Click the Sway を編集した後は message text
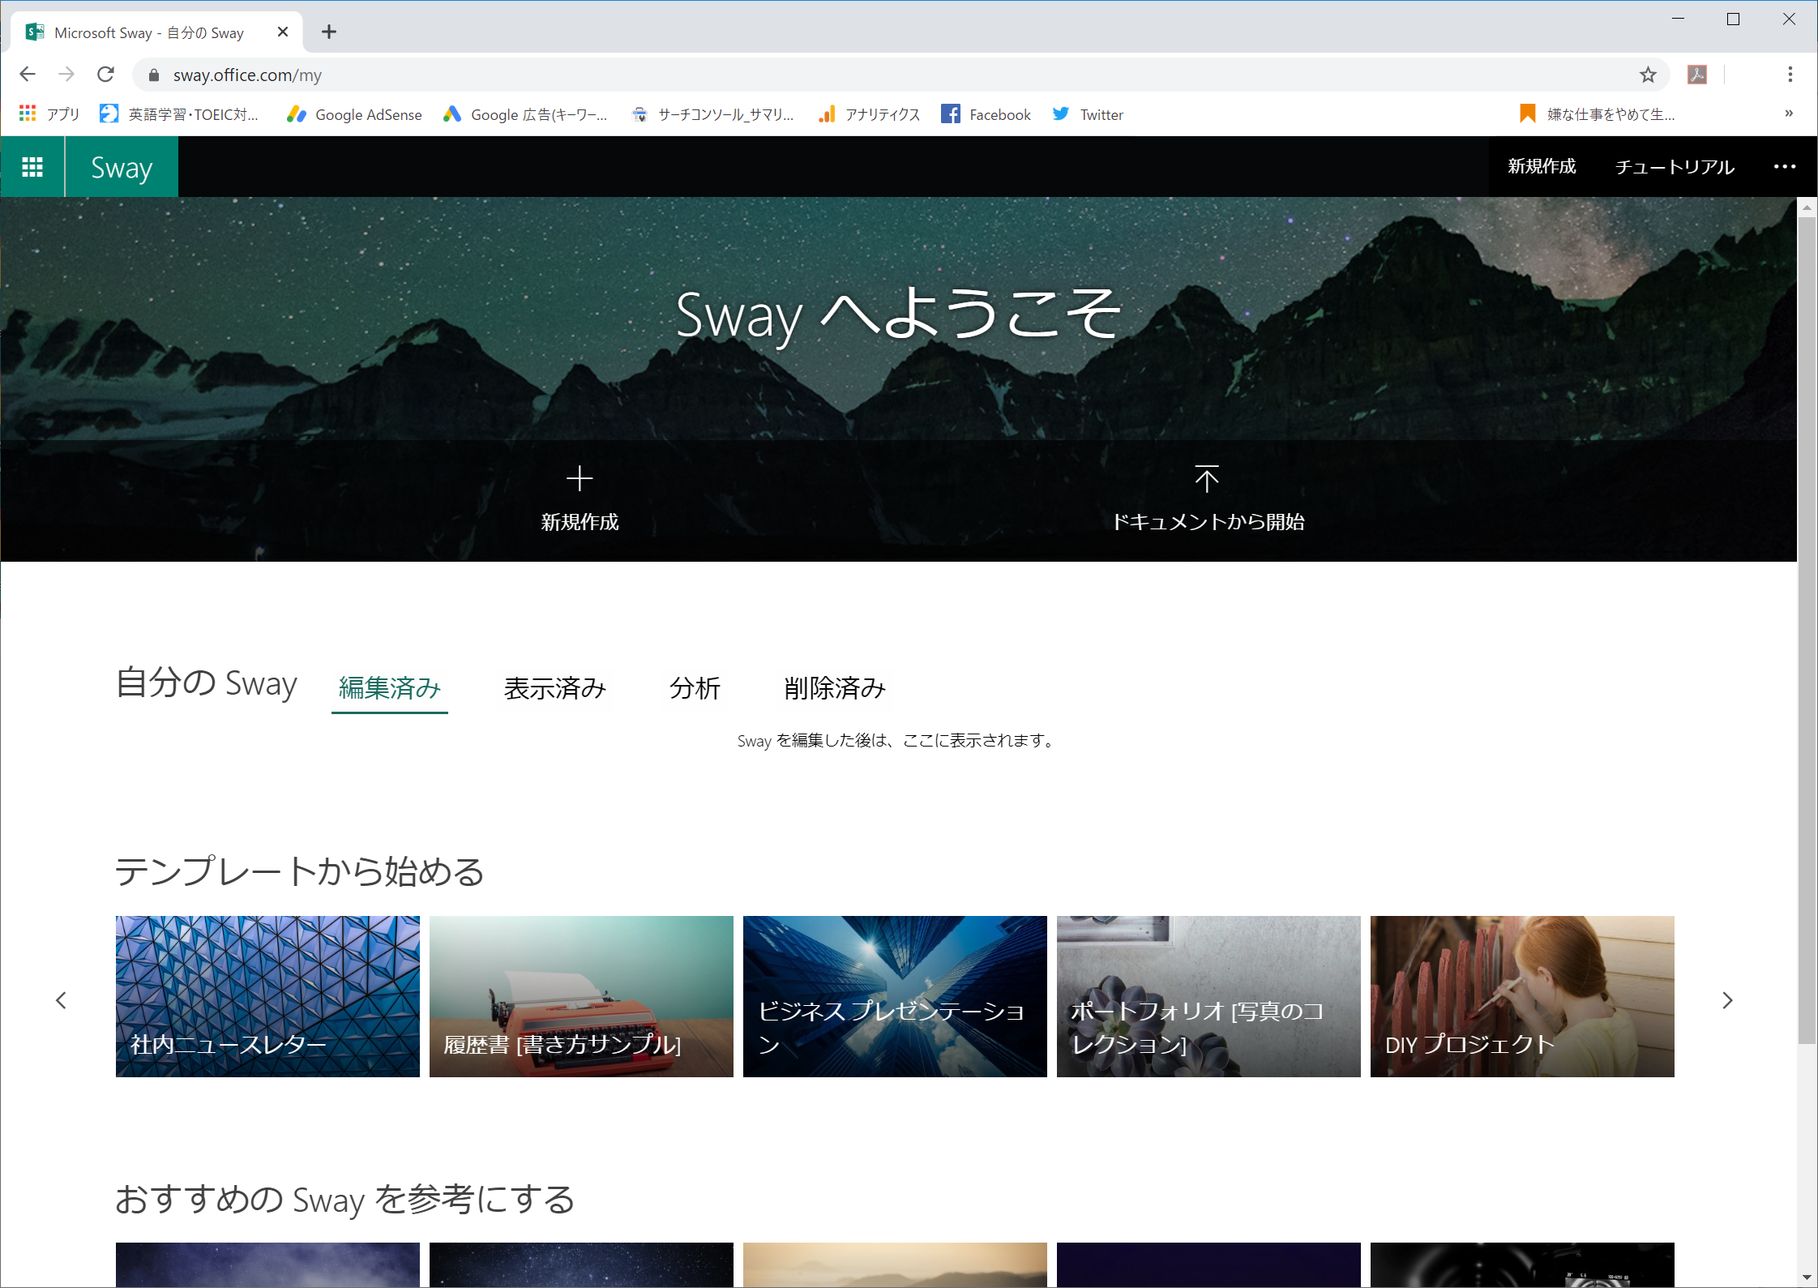The width and height of the screenshot is (1818, 1288). (897, 740)
